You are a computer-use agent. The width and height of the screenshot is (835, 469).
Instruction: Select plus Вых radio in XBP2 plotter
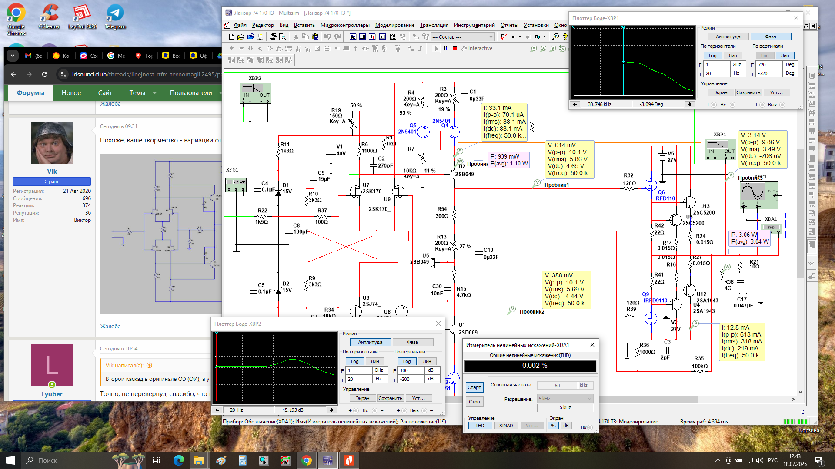click(404, 411)
